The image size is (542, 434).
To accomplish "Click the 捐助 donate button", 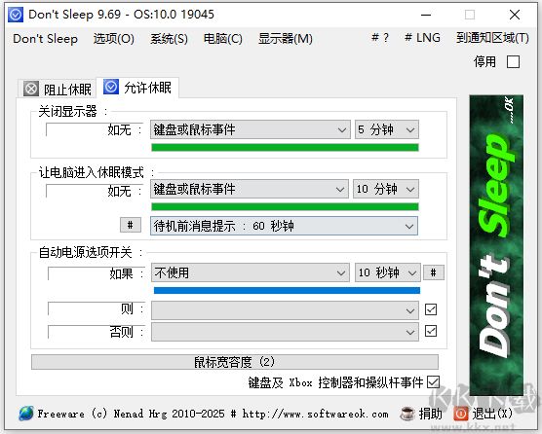I will tap(421, 414).
